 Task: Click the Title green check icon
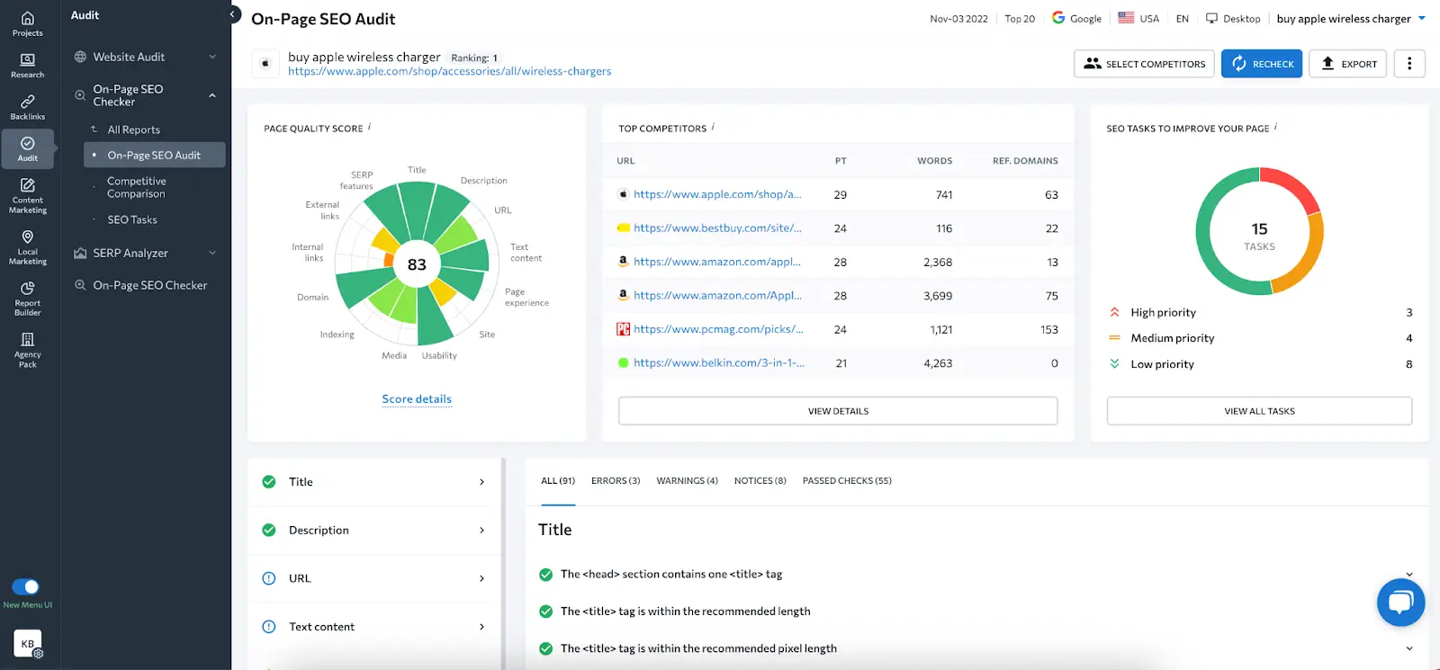[268, 482]
